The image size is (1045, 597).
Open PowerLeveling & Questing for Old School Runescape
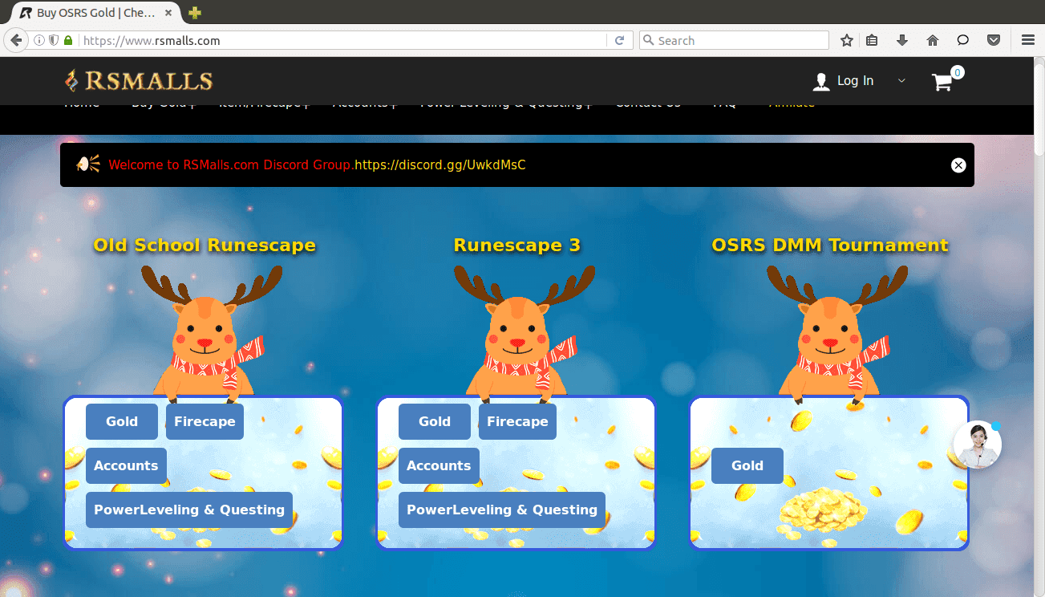pyautogui.click(x=189, y=510)
